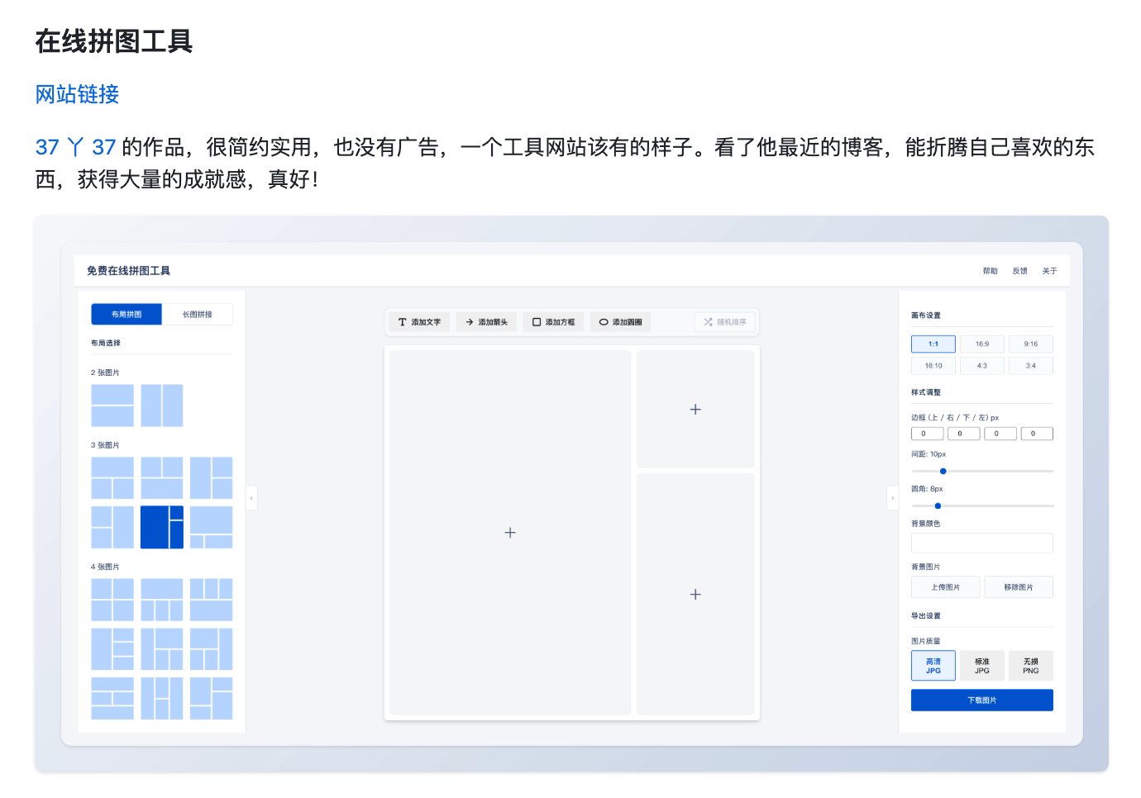The width and height of the screenshot is (1141, 798).
Task: Switch to the 长图拼接 tab
Action: click(197, 315)
